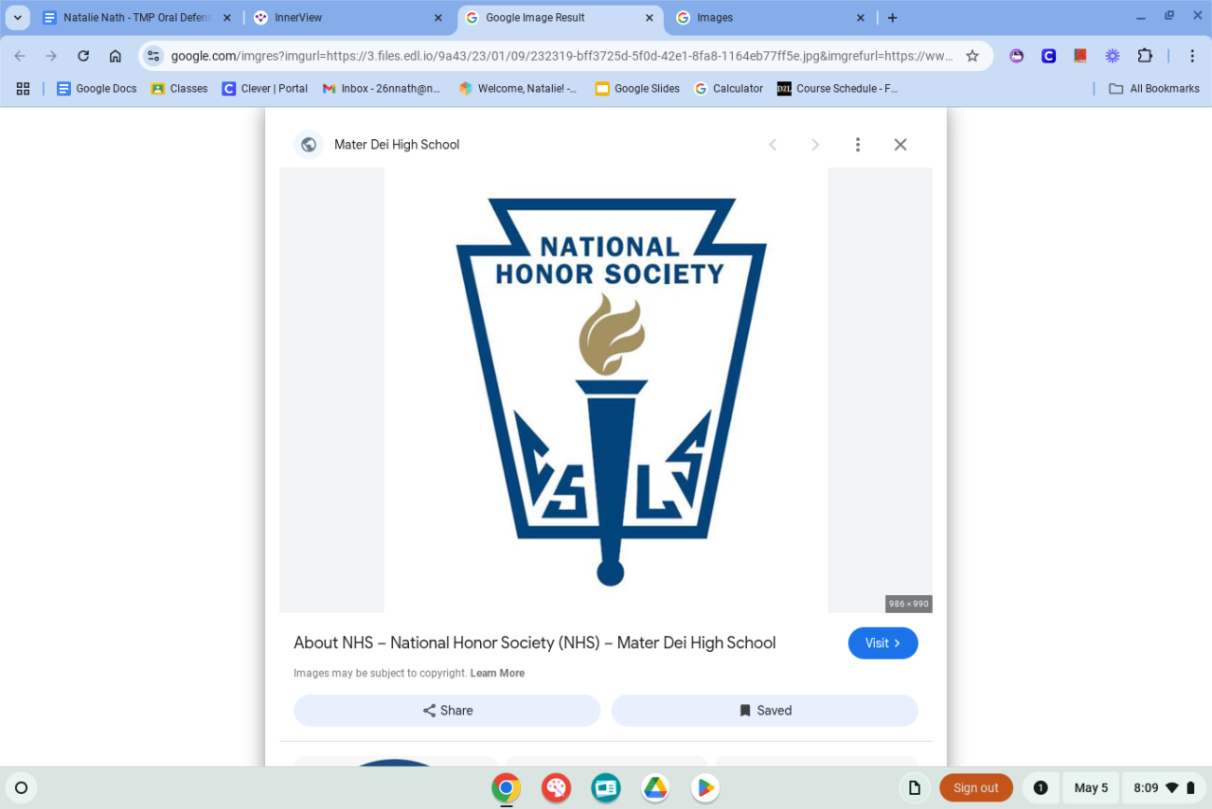Open the Clever | Portal bookmark
Viewport: 1212px width, 809px height.
pos(265,89)
